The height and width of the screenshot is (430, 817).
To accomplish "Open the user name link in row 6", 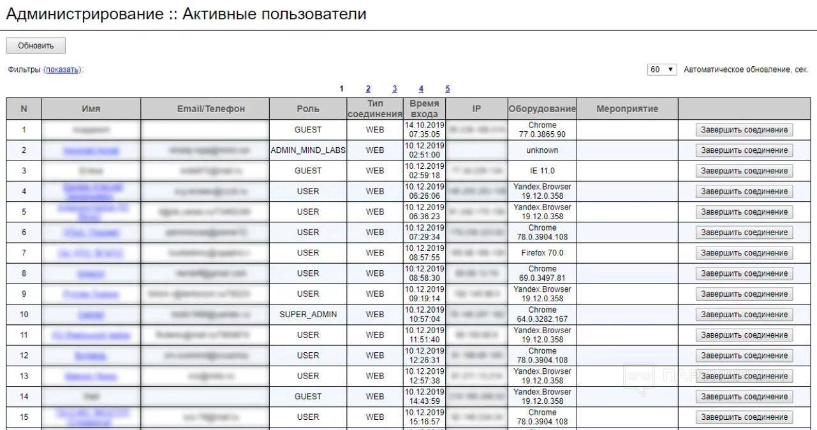I will [91, 233].
